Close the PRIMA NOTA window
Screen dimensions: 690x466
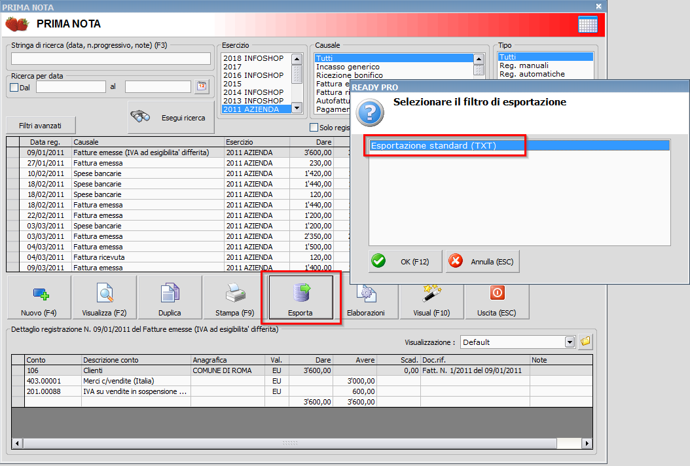pyautogui.click(x=598, y=6)
